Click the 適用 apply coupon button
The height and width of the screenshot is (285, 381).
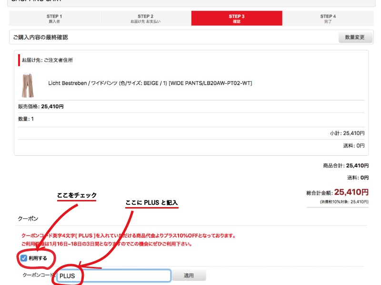[189, 275]
